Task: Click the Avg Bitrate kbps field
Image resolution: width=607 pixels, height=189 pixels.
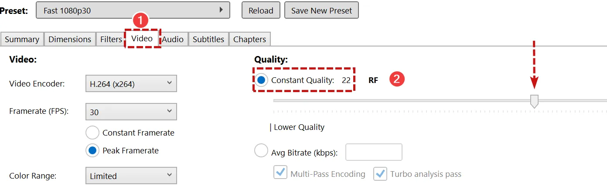Action: click(x=374, y=152)
